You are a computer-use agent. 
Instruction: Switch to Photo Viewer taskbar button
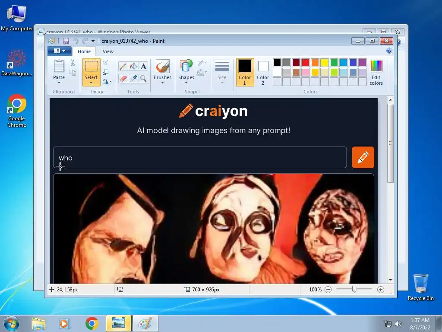[119, 323]
